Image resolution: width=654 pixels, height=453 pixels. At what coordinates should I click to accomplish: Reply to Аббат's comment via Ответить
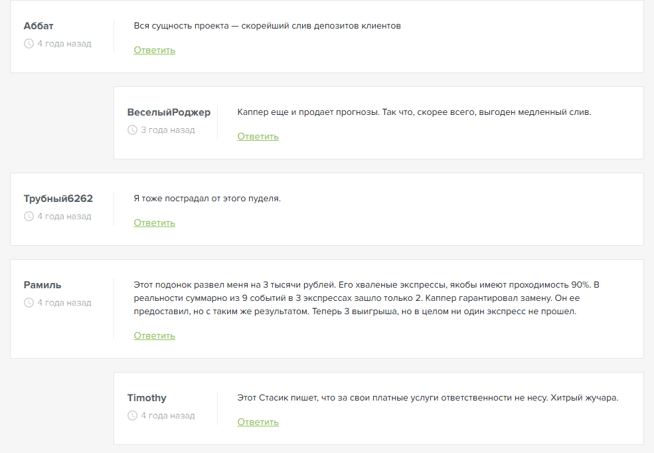[x=154, y=50]
